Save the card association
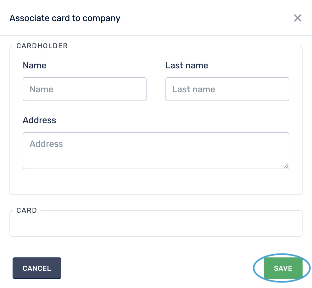Image resolution: width=312 pixels, height=288 pixels. coord(283,268)
